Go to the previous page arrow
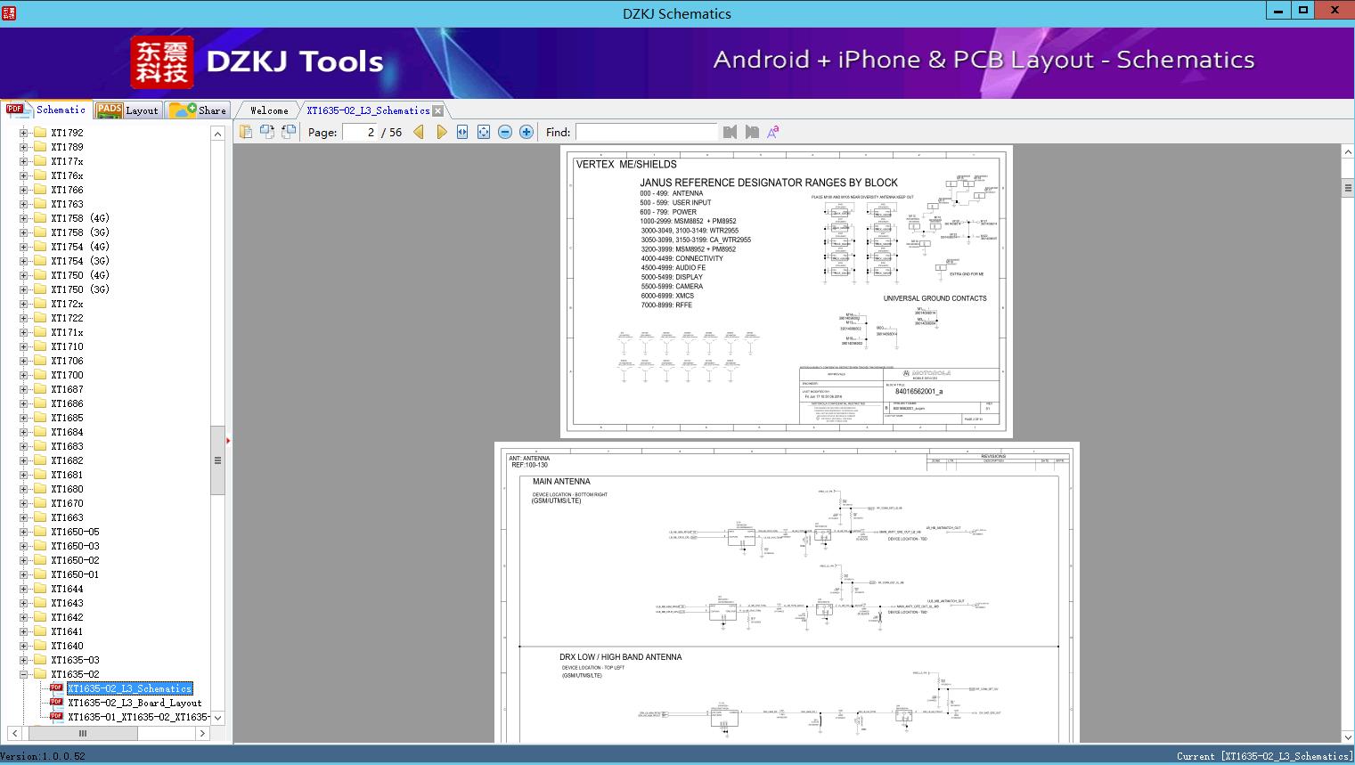Image resolution: width=1355 pixels, height=765 pixels. coord(419,132)
